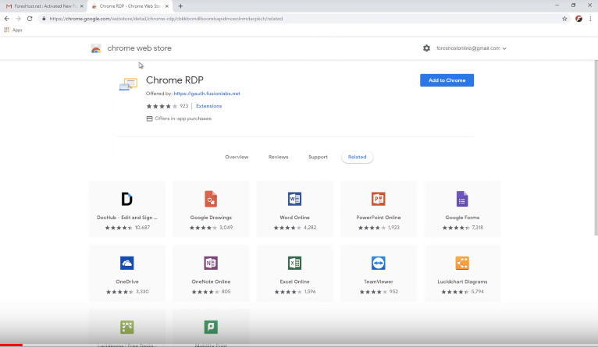This screenshot has width=598, height=347.
Task: Open the Extensions category link
Action: point(208,106)
